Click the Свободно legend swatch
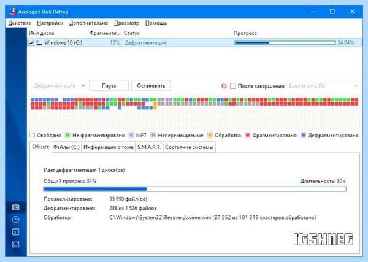Image resolution: width=368 pixels, height=262 pixels. tap(33, 135)
